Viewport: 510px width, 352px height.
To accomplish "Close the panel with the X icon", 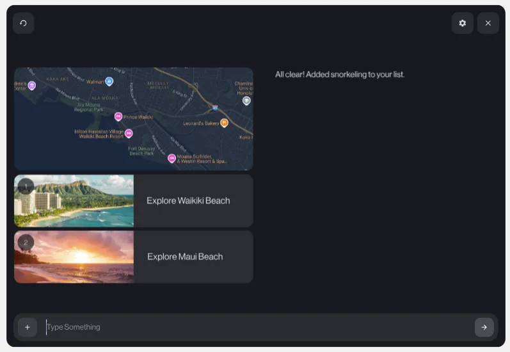I will pos(488,23).
